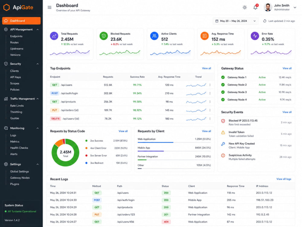
Task: Toggle the hamburger sidebar menu
Action: point(50,7)
